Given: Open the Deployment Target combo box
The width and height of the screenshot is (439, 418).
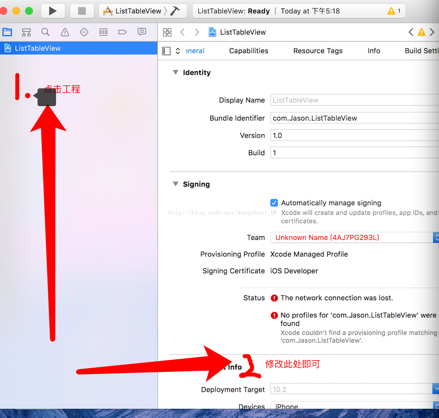Looking at the screenshot, I should (355, 389).
